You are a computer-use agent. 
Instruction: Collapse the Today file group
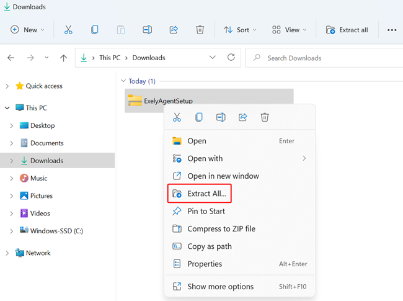(123, 81)
